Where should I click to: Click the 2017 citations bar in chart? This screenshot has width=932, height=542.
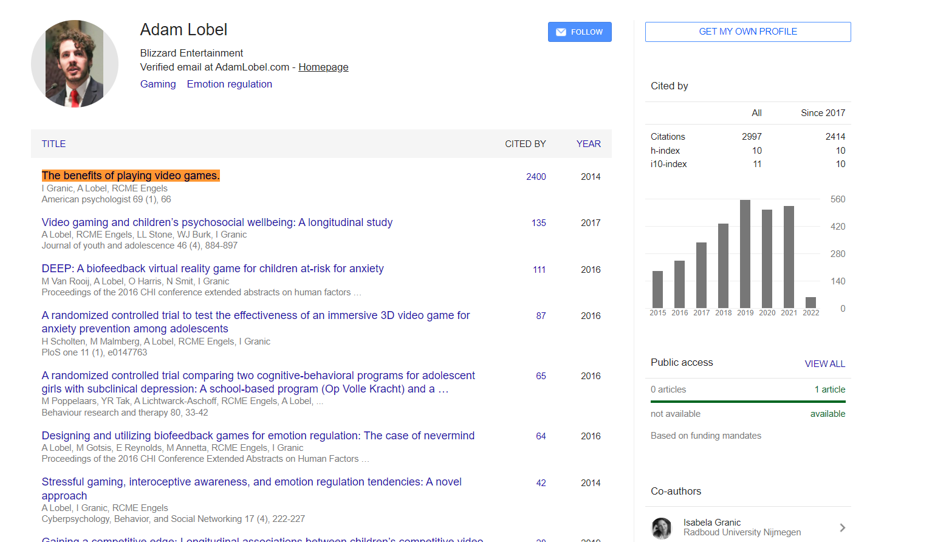[x=701, y=275]
